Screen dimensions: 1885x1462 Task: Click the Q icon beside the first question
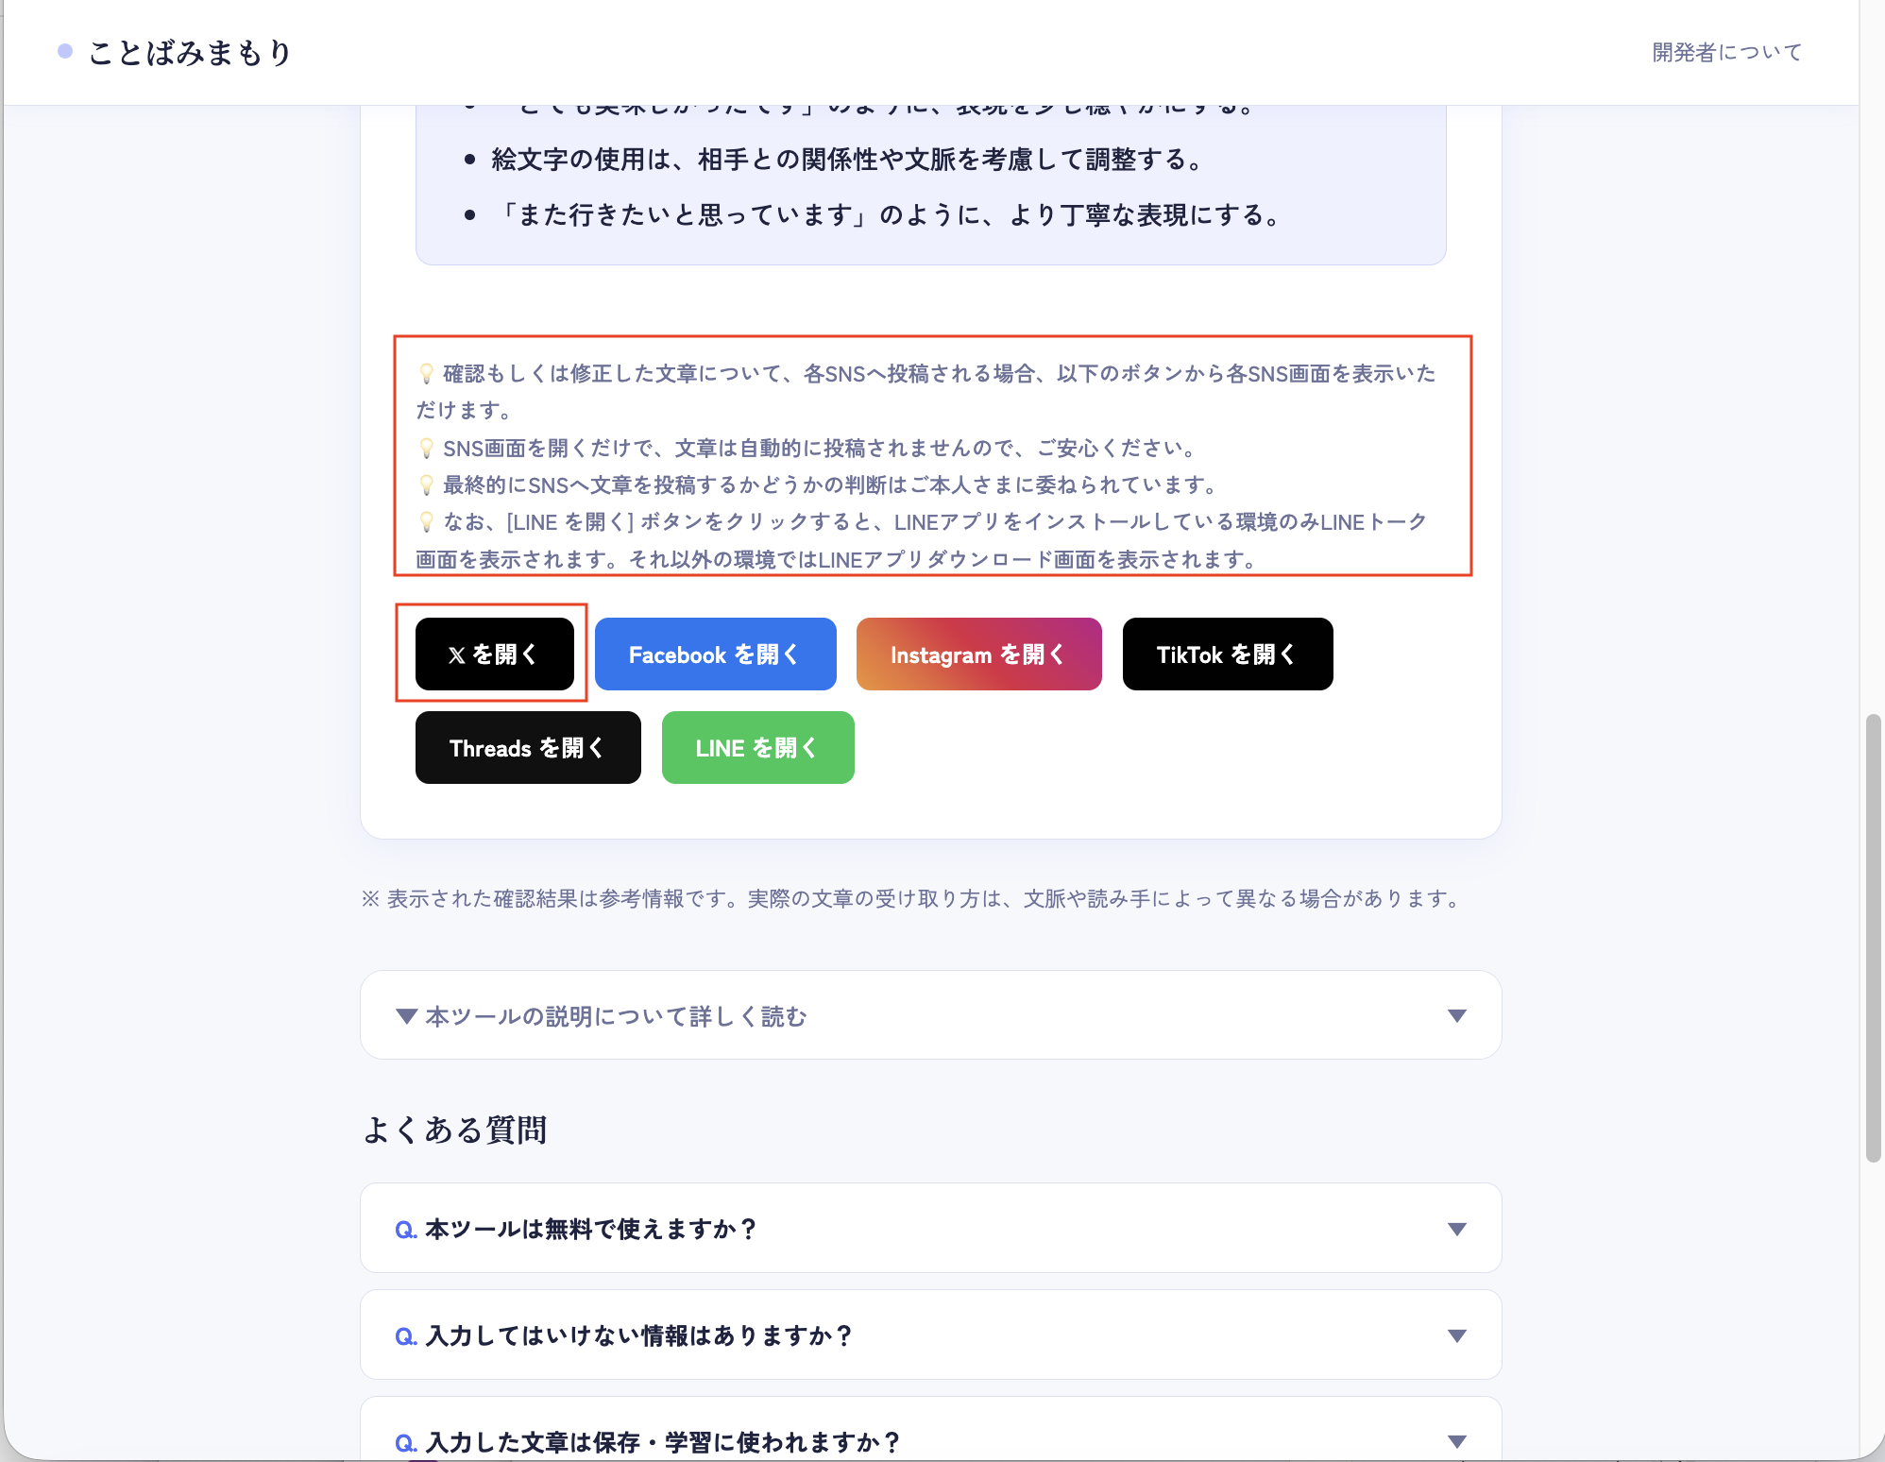[x=406, y=1228]
